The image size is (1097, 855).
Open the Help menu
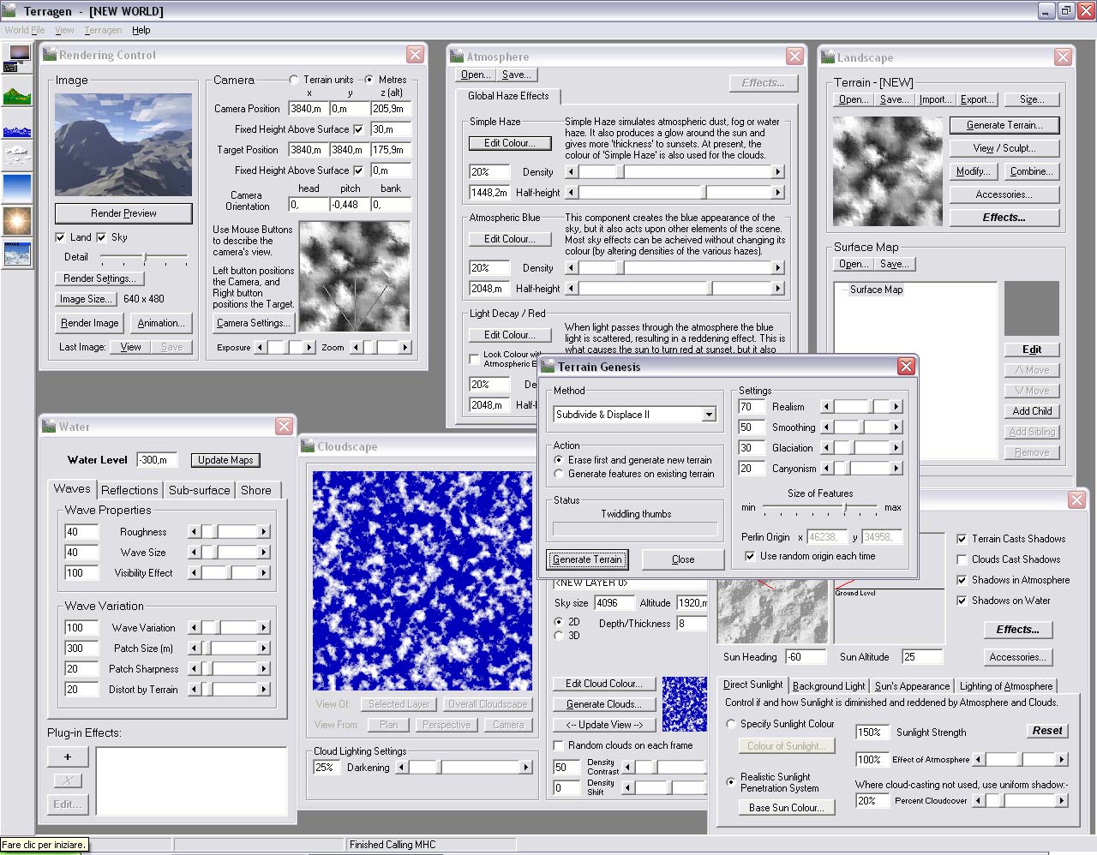pos(141,30)
